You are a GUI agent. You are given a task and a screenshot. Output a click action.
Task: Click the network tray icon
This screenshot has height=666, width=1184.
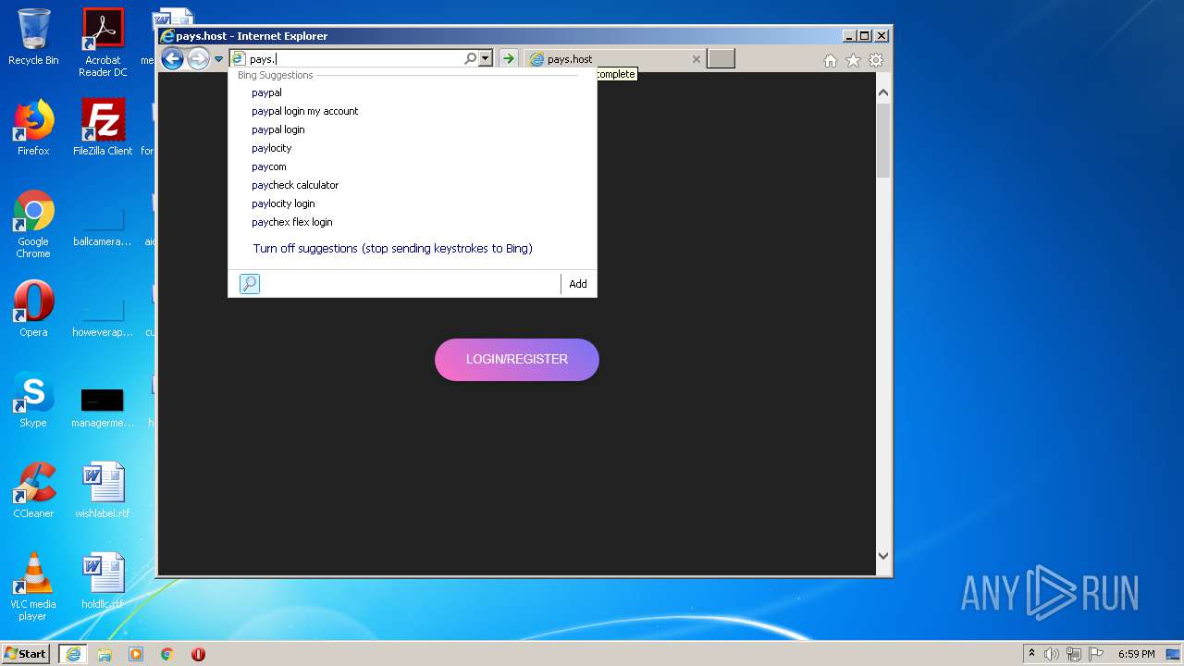coord(1074,654)
